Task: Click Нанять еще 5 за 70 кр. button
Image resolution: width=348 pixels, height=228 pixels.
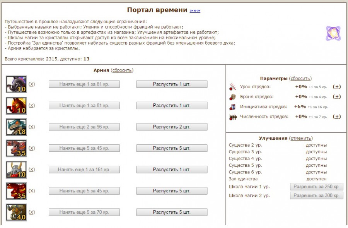Action: (x=84, y=212)
